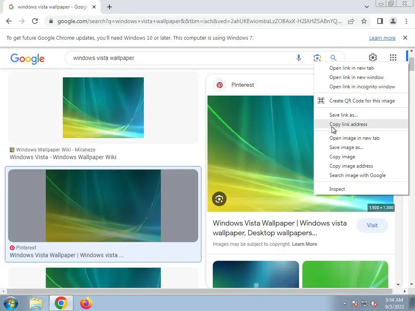
Task: Open the green related image thumbnail
Action: [x=345, y=274]
